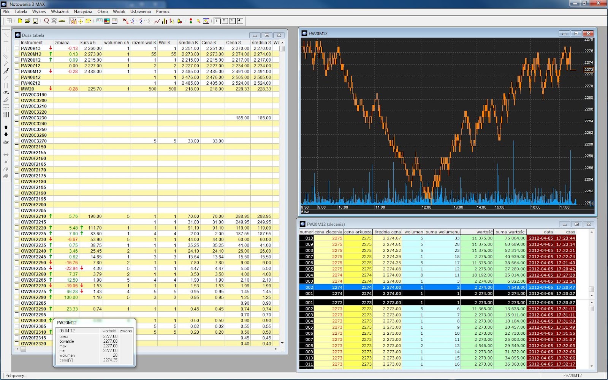Maximize the FW20M12 chart window
Viewport: 608px width, 380px height.
[x=576, y=33]
